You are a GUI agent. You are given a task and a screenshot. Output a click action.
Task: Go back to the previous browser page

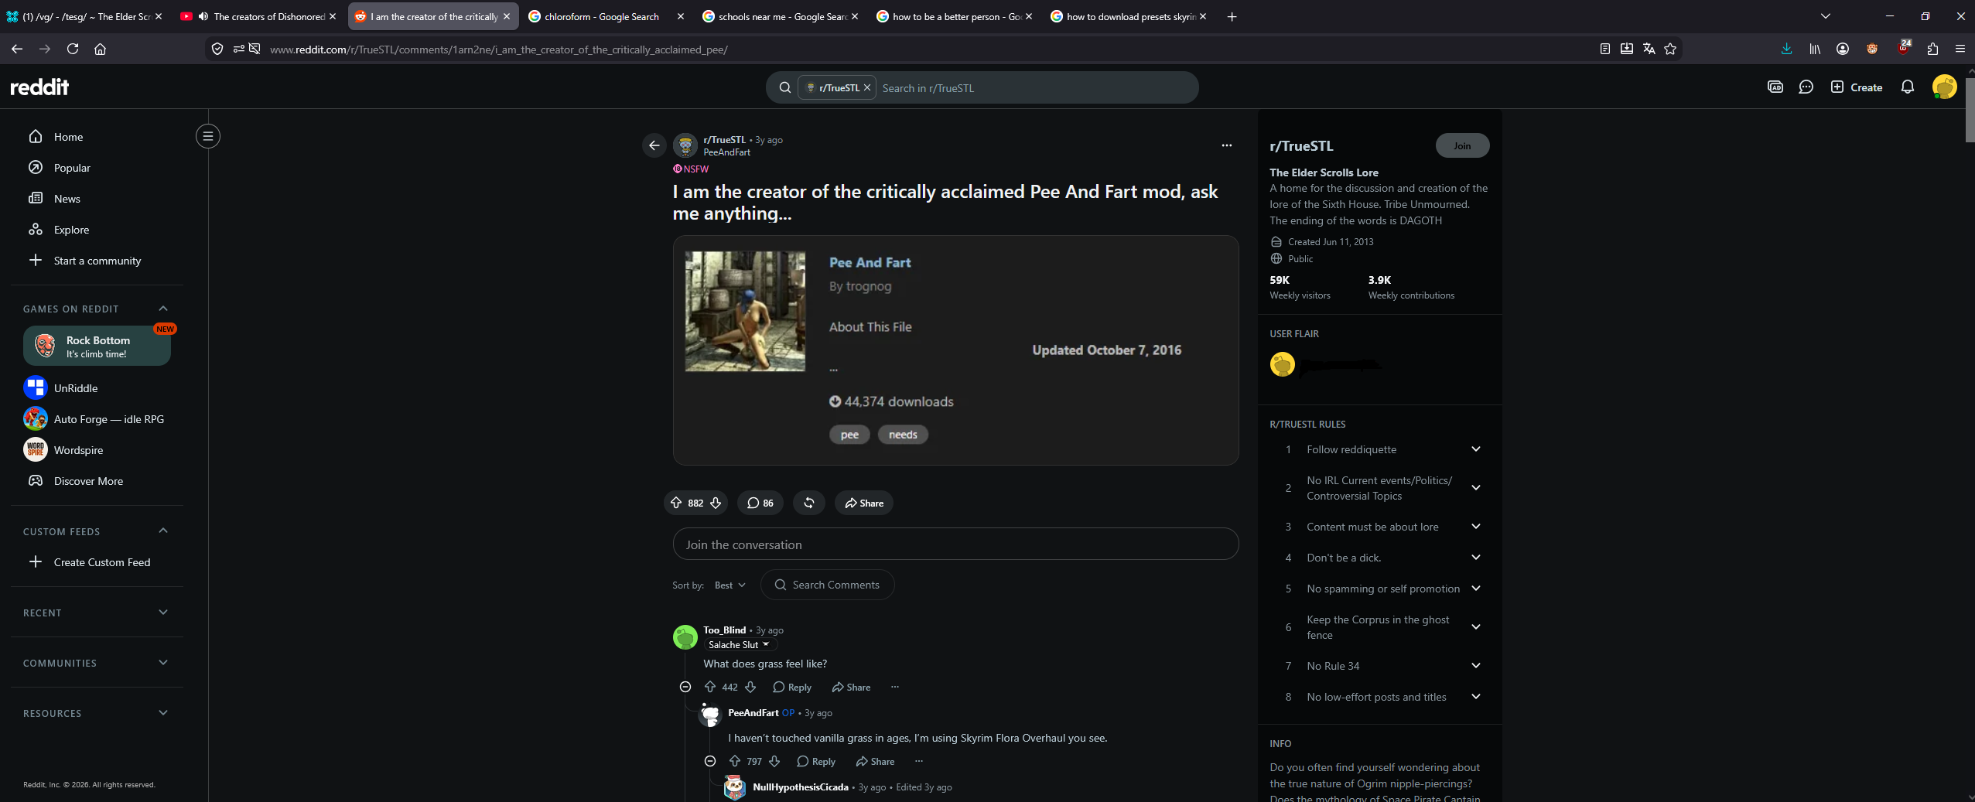coord(17,49)
